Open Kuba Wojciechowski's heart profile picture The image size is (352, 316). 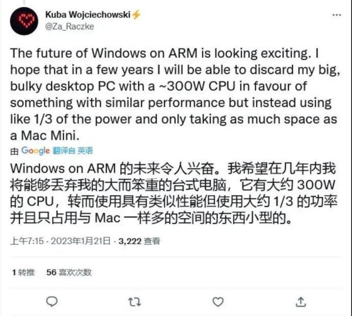tap(24, 21)
